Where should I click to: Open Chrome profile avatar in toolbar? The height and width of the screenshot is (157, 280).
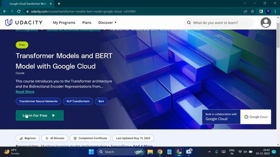coord(268,11)
